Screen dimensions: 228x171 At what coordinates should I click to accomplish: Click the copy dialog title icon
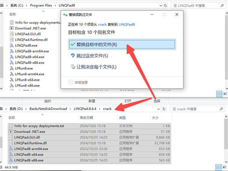[65, 15]
